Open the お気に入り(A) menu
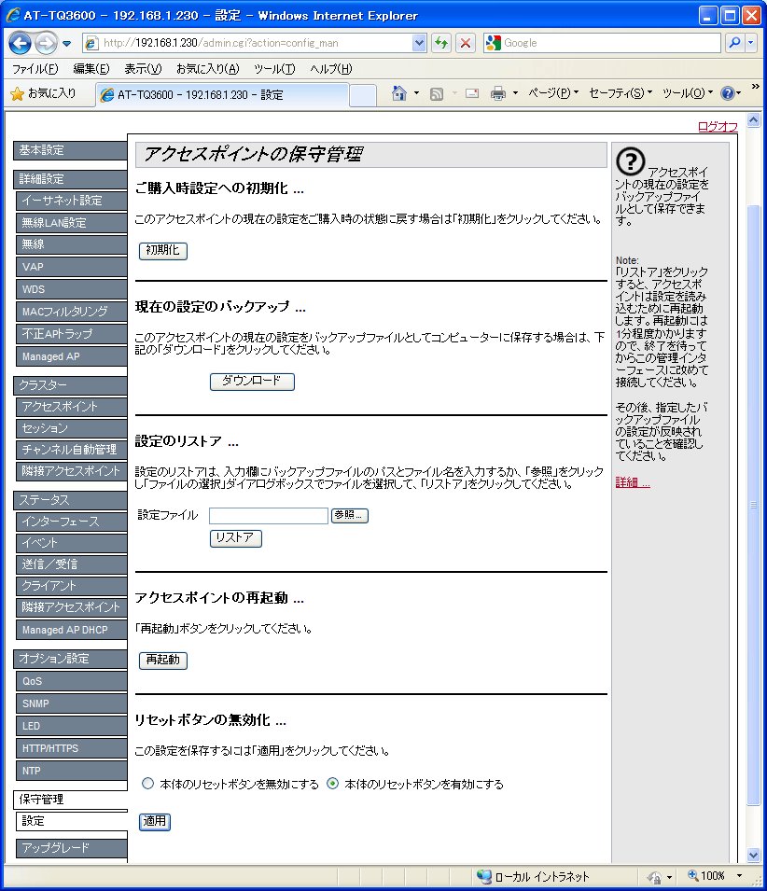 point(207,69)
